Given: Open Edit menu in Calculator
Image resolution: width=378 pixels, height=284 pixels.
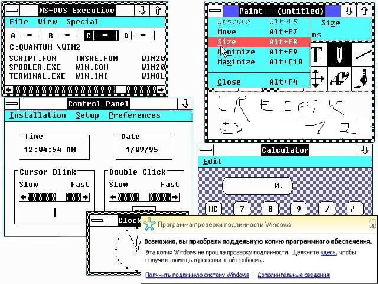Looking at the screenshot, I should [x=212, y=162].
